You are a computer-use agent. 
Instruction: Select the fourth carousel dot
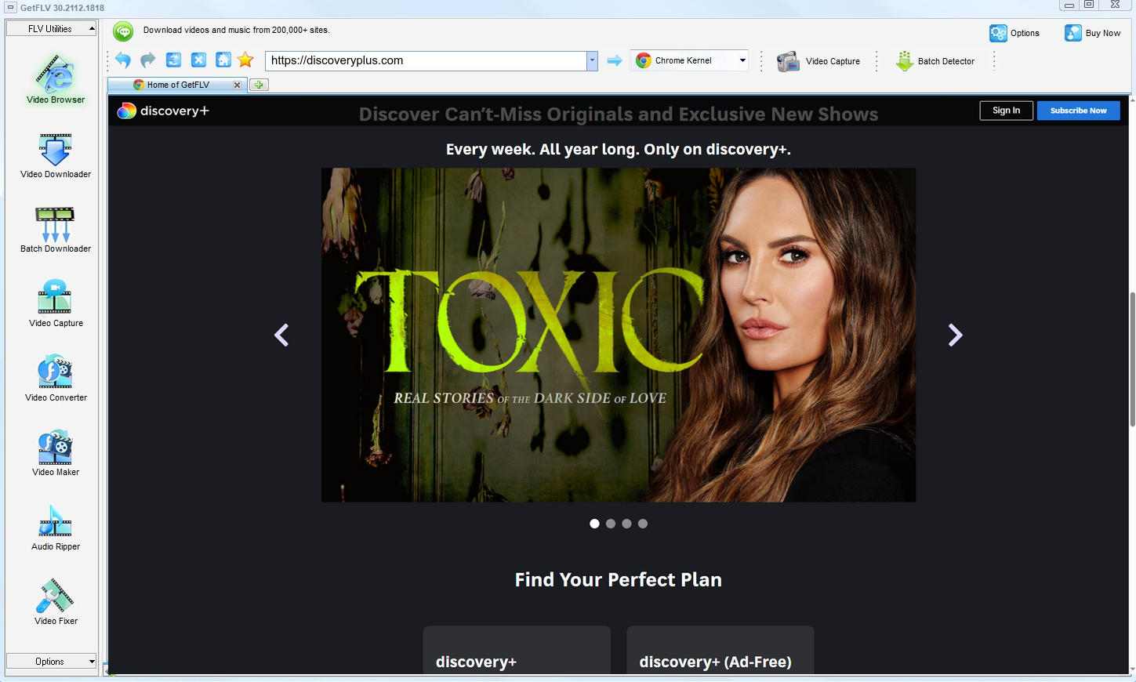(643, 524)
